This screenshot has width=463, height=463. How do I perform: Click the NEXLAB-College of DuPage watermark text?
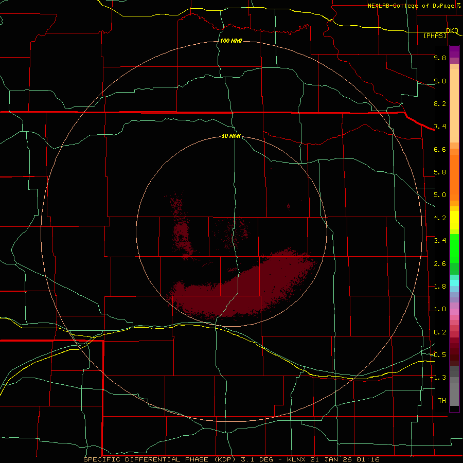point(411,6)
